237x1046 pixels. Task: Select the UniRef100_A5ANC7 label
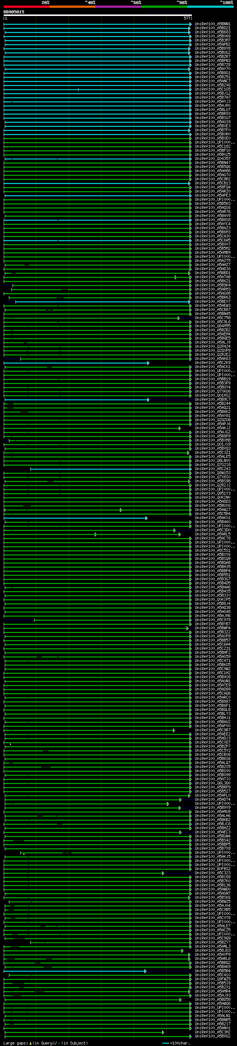click(212, 81)
